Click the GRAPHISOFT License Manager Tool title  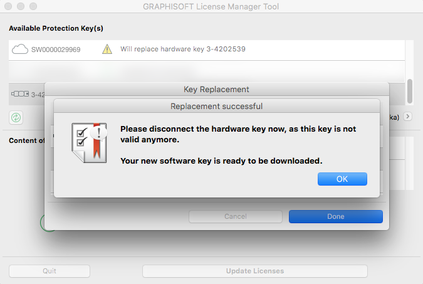click(211, 7)
